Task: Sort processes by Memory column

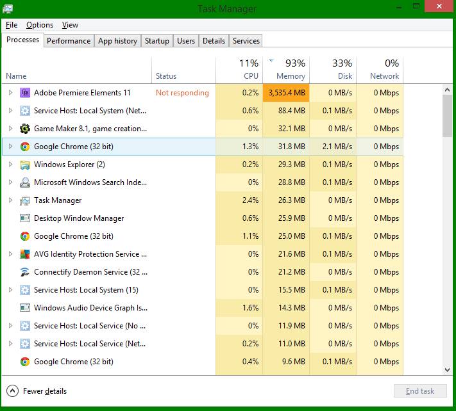Action: pyautogui.click(x=286, y=70)
